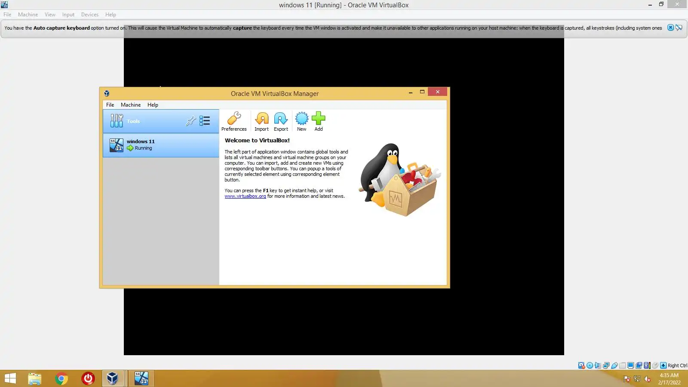
Task: Click the muted volume icon in system tray
Action: pyautogui.click(x=648, y=379)
